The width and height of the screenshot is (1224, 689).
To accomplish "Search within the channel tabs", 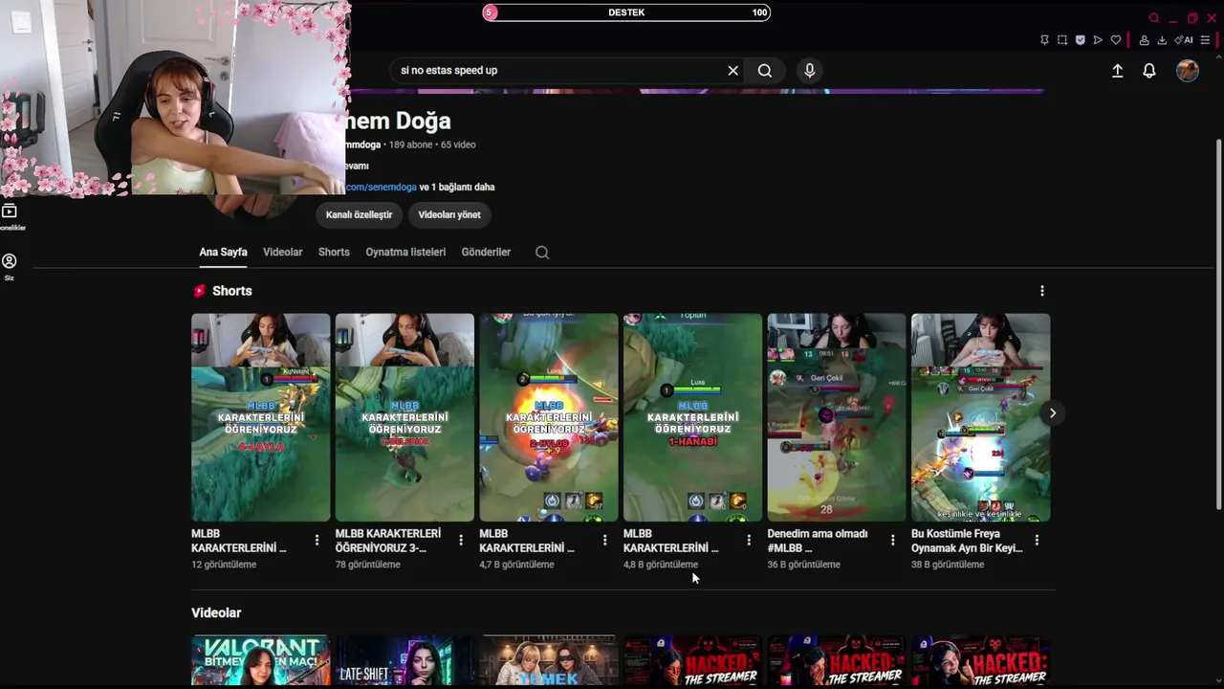I will [x=542, y=253].
